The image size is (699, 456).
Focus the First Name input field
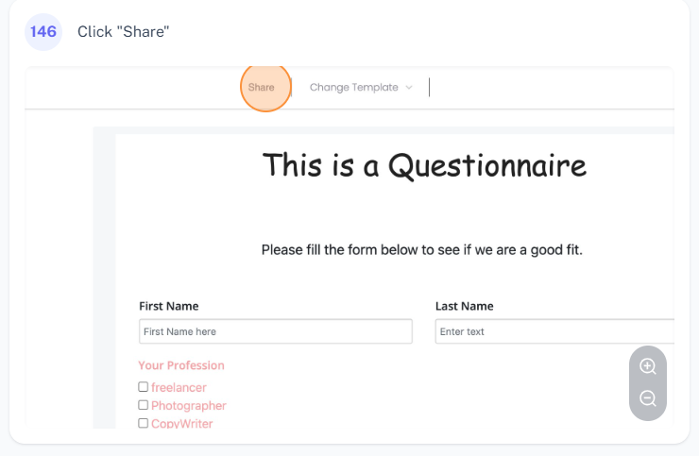pos(275,331)
